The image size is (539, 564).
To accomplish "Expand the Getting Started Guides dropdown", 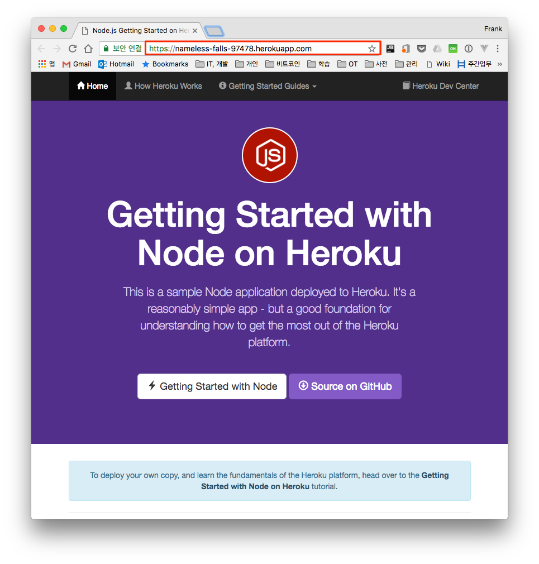I will tap(268, 86).
